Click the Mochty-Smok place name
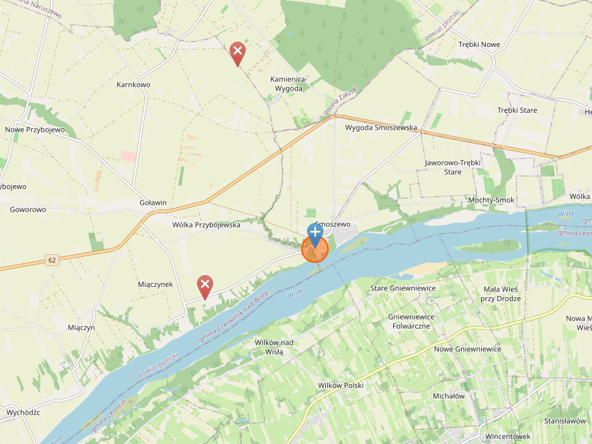The width and height of the screenshot is (592, 444). pyautogui.click(x=491, y=200)
